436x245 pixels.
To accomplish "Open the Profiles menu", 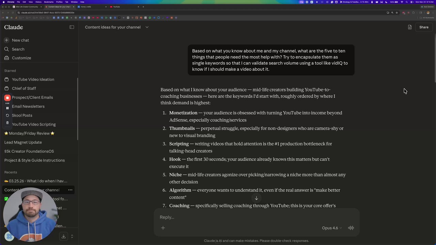I will (x=59, y=2).
